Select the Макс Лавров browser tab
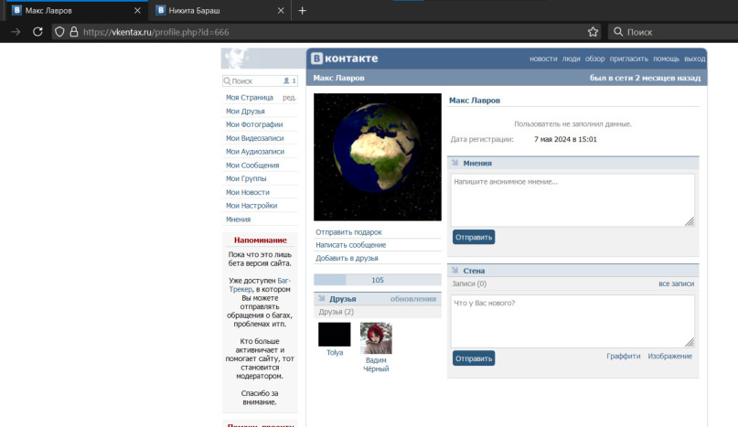Screen dimensions: 738x427 [x=77, y=10]
